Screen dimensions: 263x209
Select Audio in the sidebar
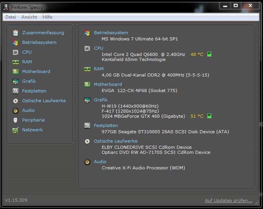(28, 110)
